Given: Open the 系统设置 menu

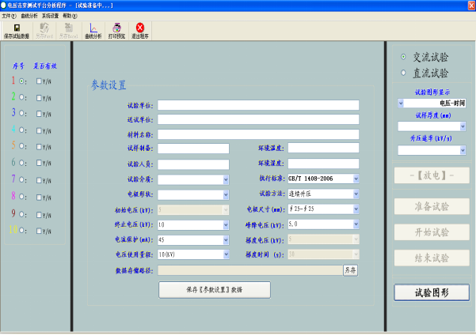Looking at the screenshot, I should (51, 15).
